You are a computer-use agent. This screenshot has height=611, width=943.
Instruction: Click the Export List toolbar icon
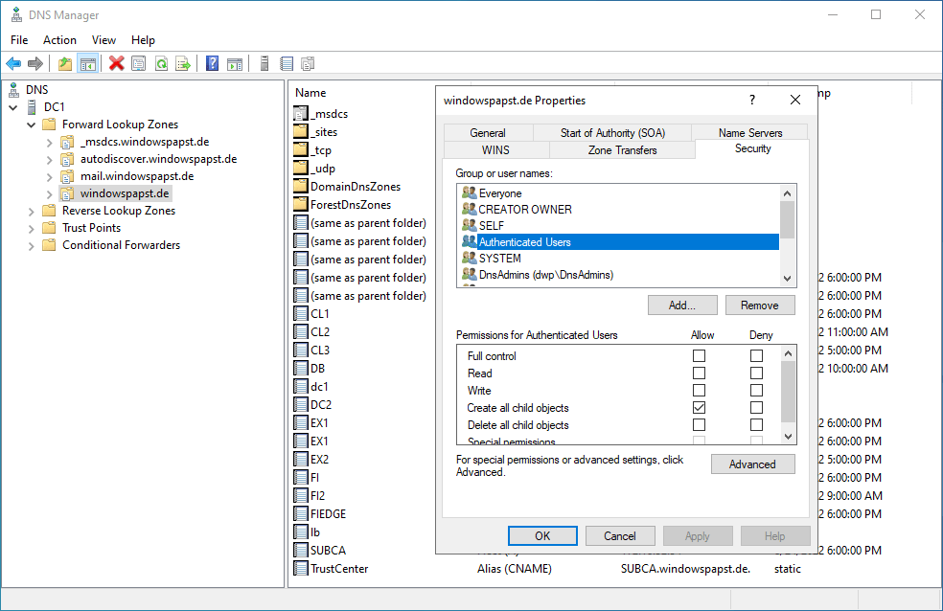pos(183,64)
